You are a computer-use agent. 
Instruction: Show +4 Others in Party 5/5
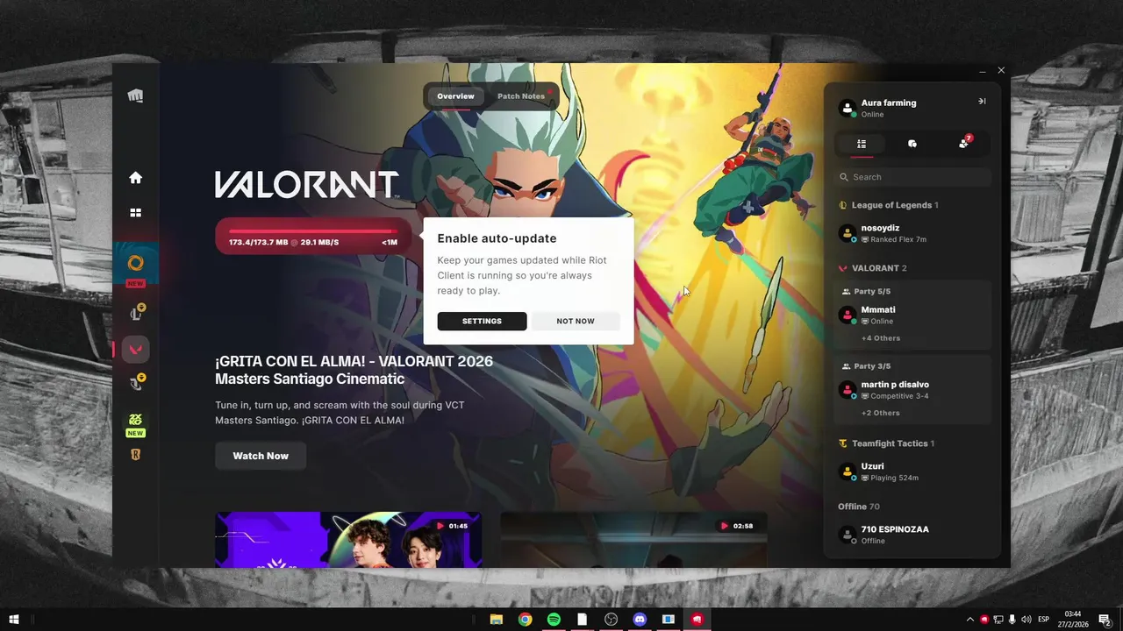(881, 338)
